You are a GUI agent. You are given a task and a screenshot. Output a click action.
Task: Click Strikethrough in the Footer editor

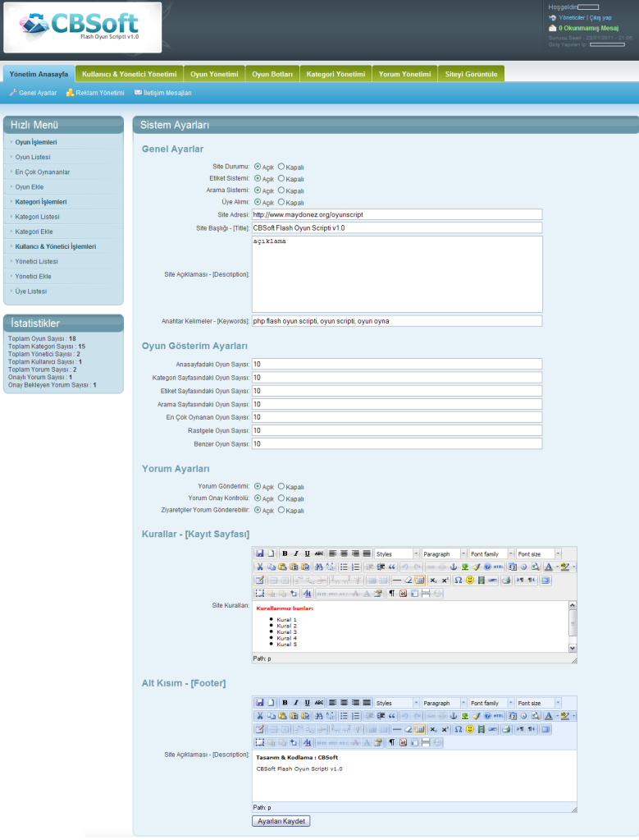(319, 702)
